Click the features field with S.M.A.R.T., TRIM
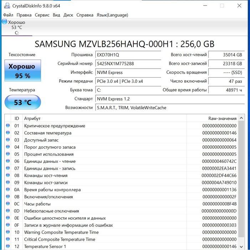This screenshot has height=250, width=250. pos(170,107)
